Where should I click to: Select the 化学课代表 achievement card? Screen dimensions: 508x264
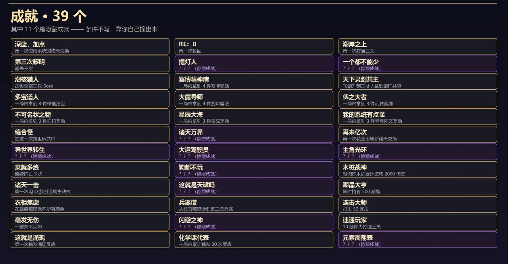[254, 240]
